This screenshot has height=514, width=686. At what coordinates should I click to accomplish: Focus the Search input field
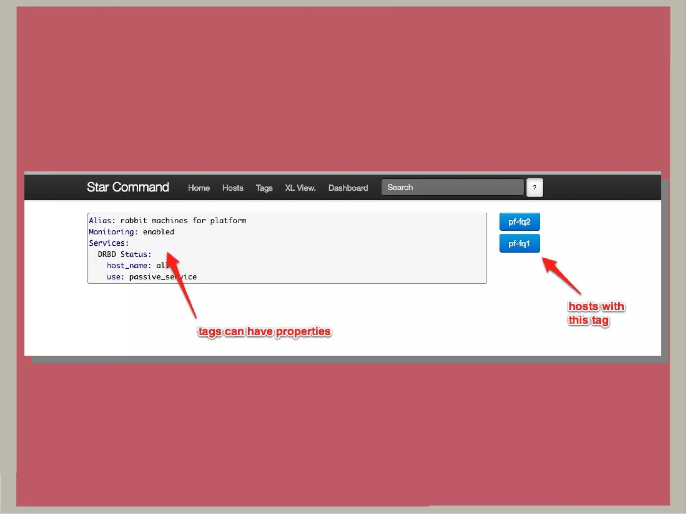point(452,187)
